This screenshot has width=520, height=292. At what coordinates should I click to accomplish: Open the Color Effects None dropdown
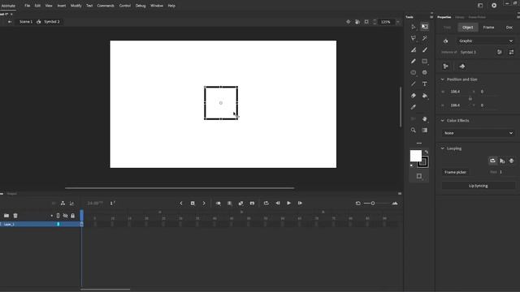tap(479, 133)
